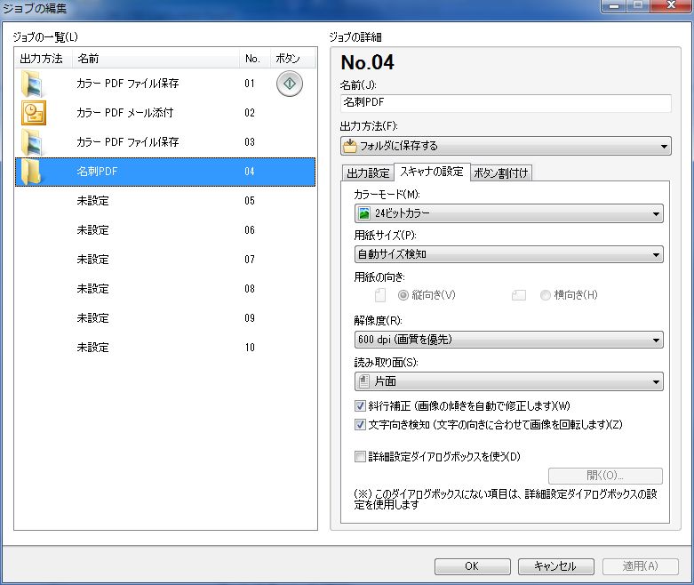Click the 出力方法 column header
The height and width of the screenshot is (585, 694).
(44, 59)
